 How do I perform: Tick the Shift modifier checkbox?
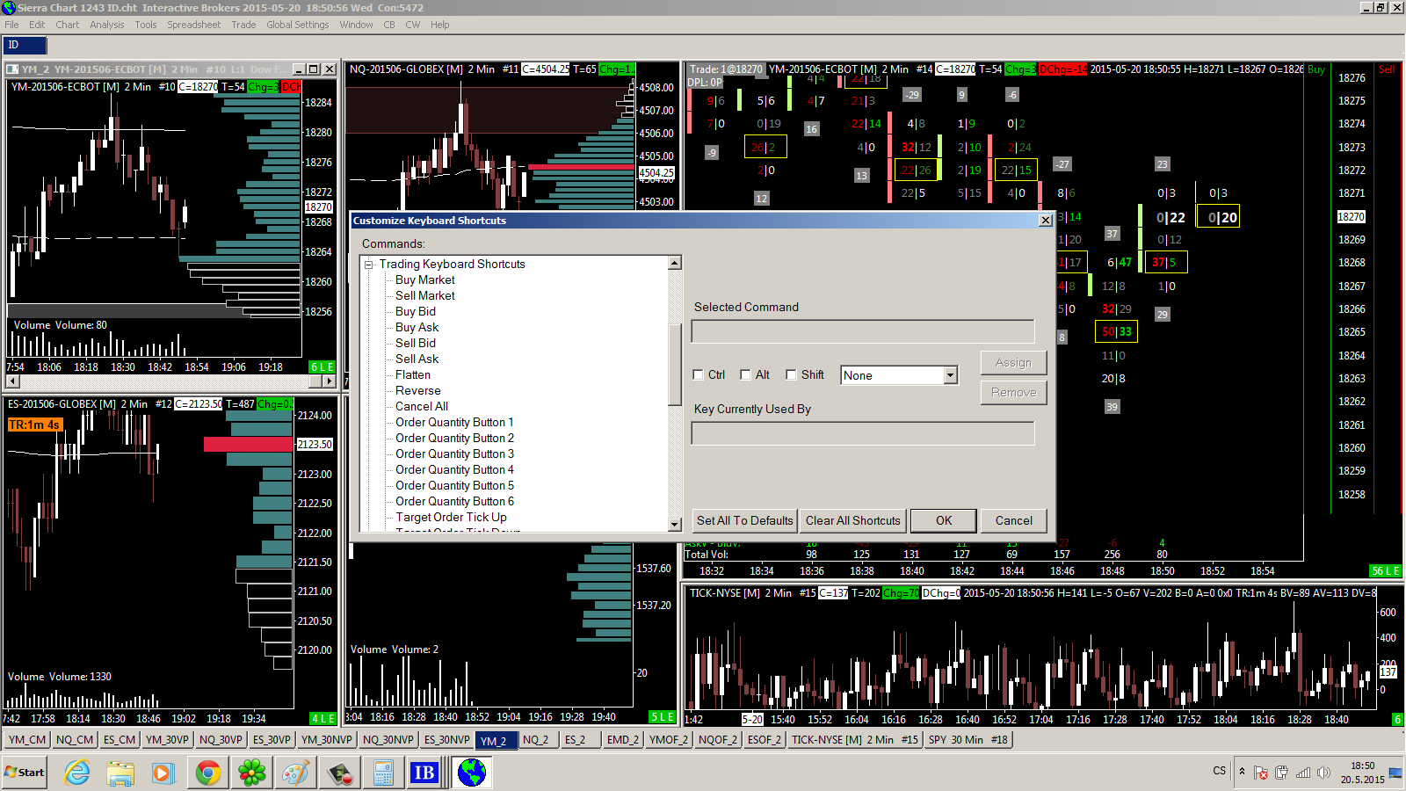(x=791, y=375)
